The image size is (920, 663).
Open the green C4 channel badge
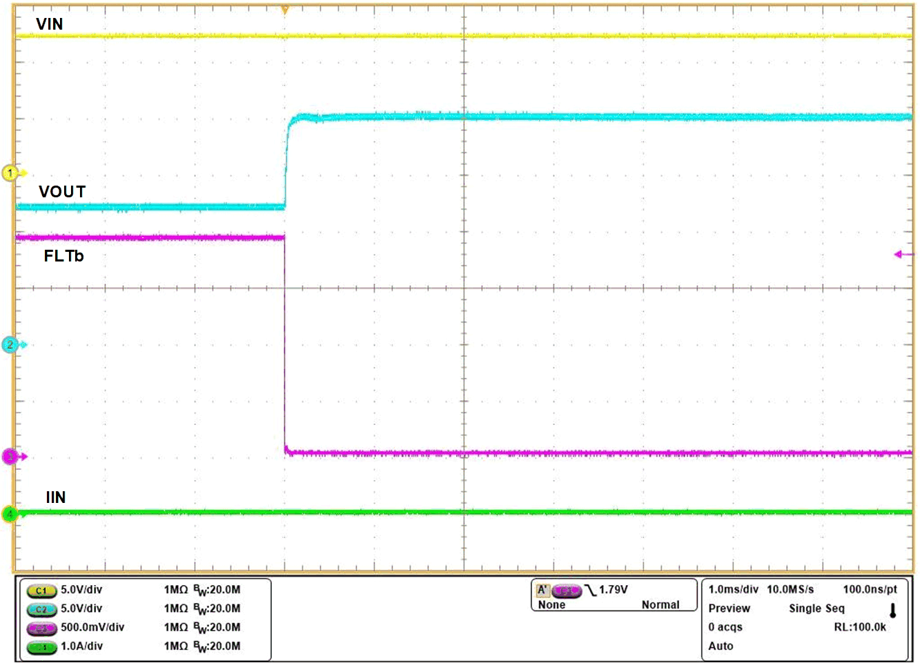tap(41, 646)
